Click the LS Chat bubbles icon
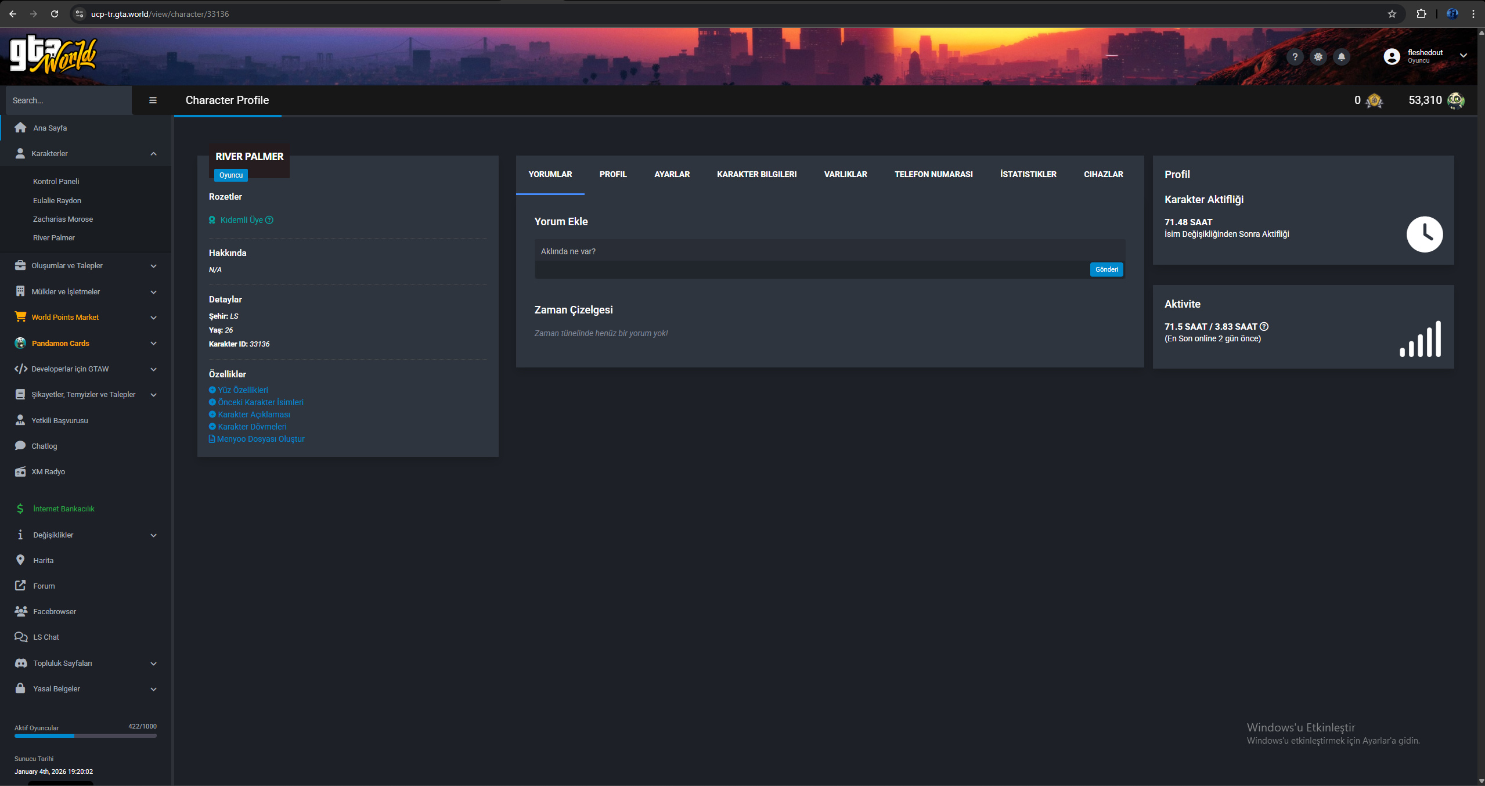The image size is (1485, 786). click(x=21, y=637)
